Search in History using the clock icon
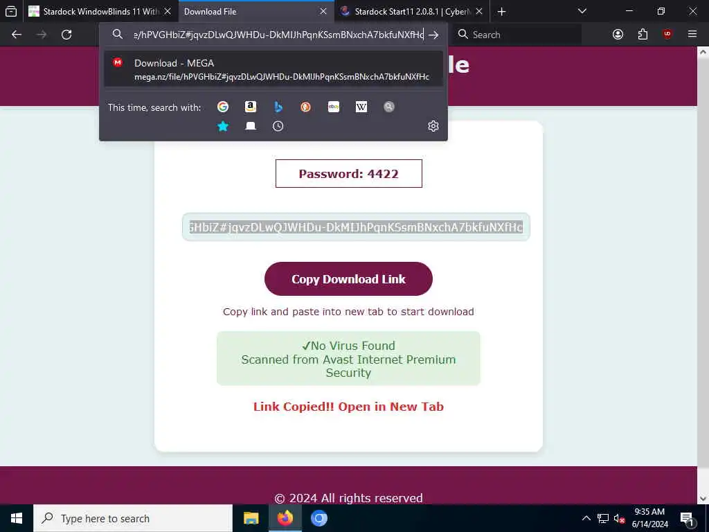 278,126
